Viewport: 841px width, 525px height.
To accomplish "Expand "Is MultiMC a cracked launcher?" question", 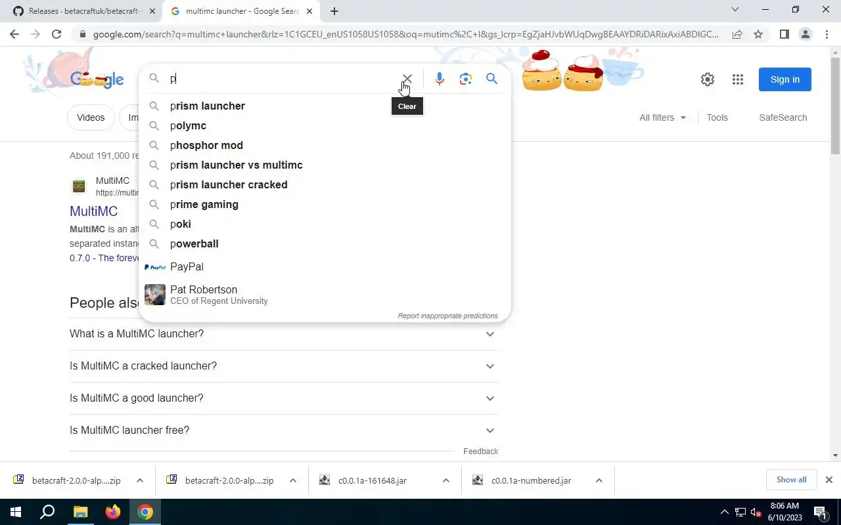I will click(x=284, y=366).
